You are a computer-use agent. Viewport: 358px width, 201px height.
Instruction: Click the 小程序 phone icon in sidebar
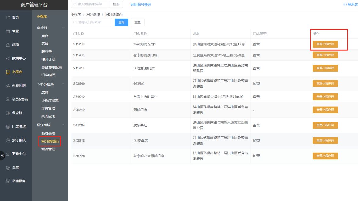(x=8, y=72)
